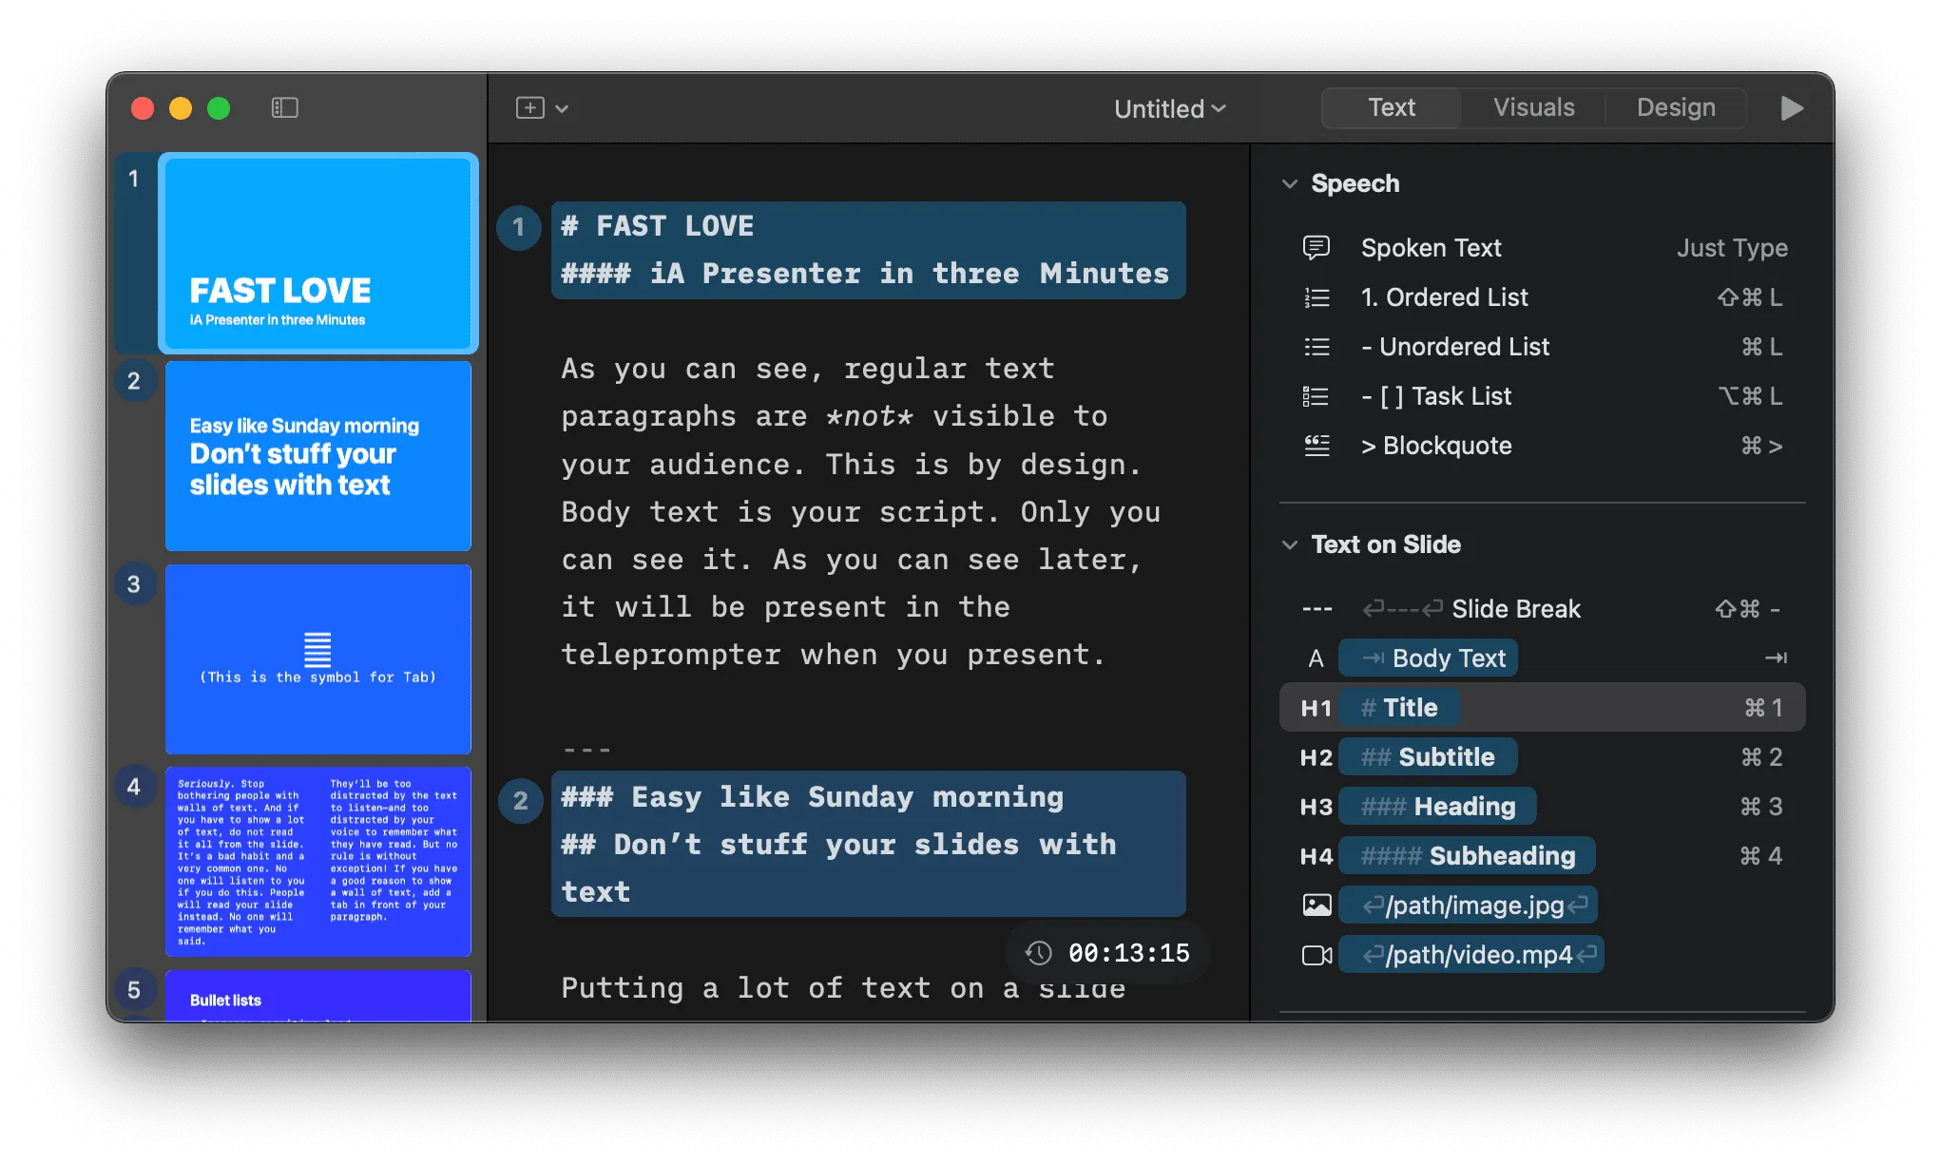Open the add slide dropdown arrow
Image resolution: width=1941 pixels, height=1163 pixels.
tap(562, 109)
